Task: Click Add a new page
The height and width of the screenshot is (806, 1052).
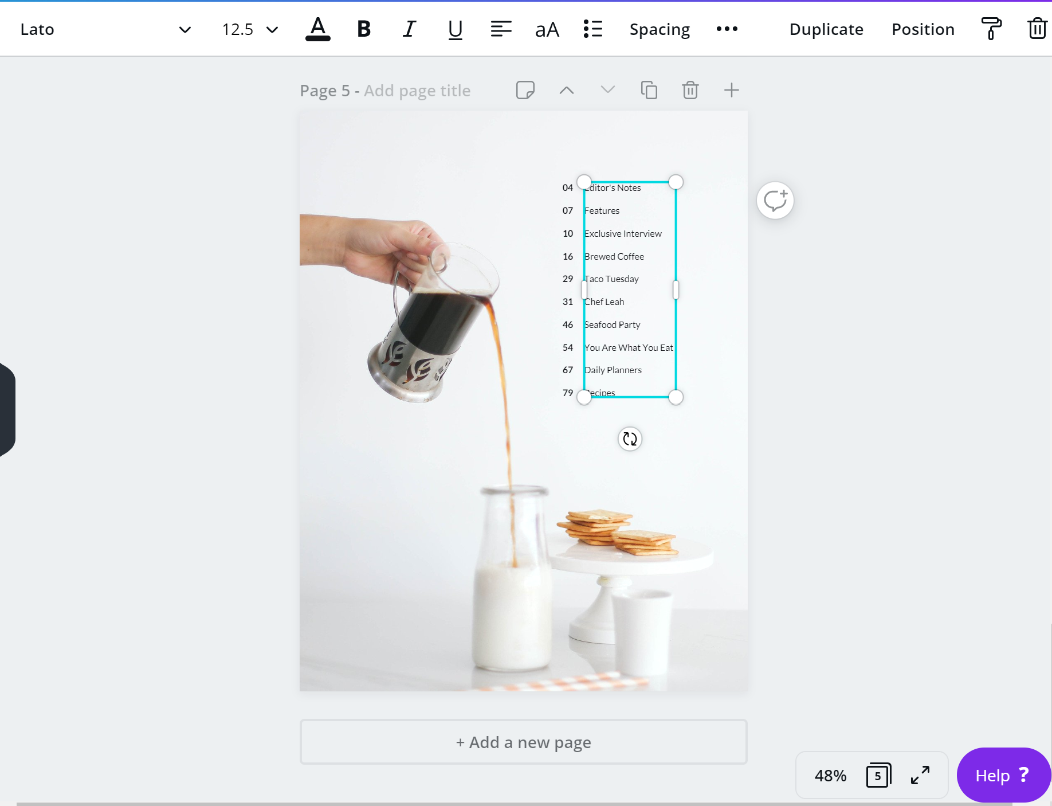Action: (523, 742)
